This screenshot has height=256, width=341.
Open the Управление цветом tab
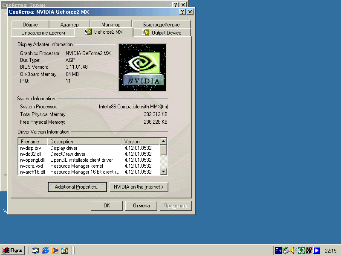pos(43,33)
